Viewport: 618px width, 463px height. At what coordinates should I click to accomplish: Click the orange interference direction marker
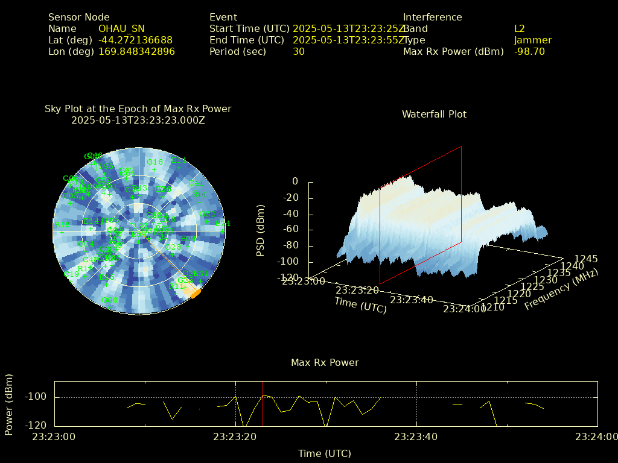(195, 294)
